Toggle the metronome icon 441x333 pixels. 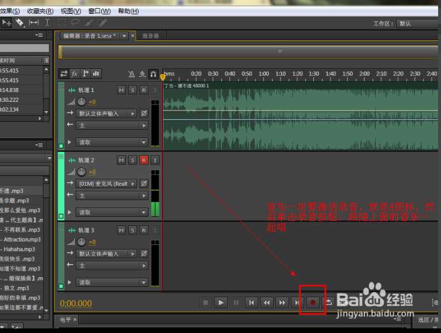click(131, 74)
